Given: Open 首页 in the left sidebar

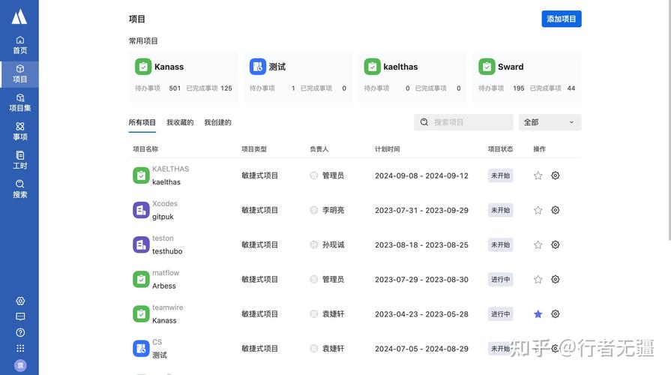Looking at the screenshot, I should (19, 44).
